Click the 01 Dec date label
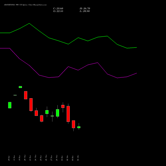The image size is (166, 166). [x=62, y=158]
